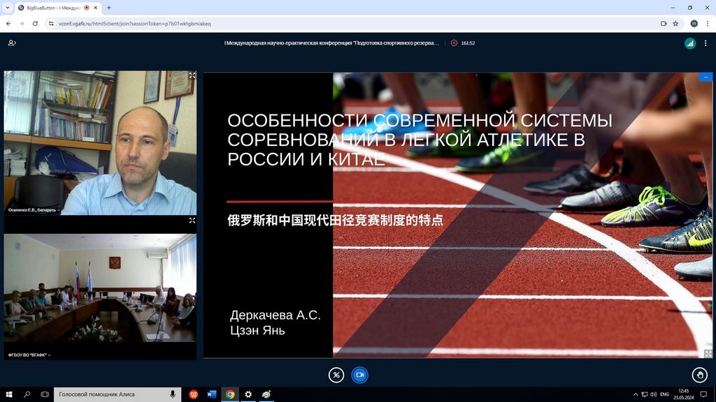Viewport: 716px width, 402px height.
Task: Click the conference title in header
Action: [x=331, y=43]
